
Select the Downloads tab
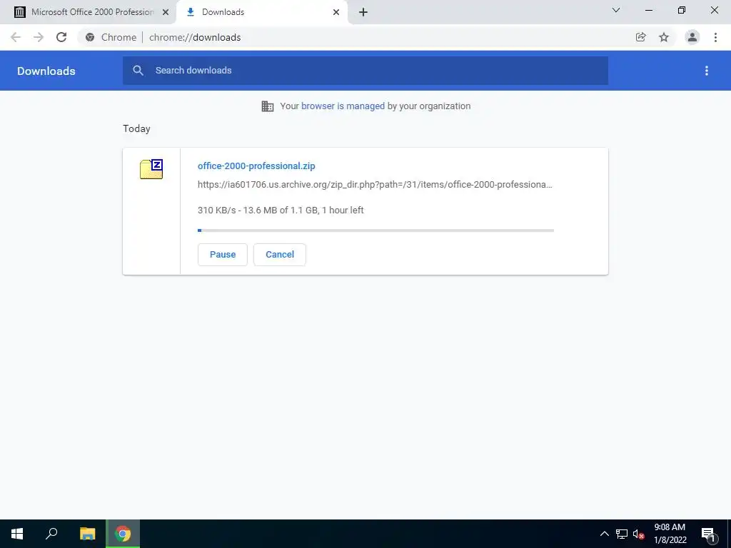pos(262,12)
